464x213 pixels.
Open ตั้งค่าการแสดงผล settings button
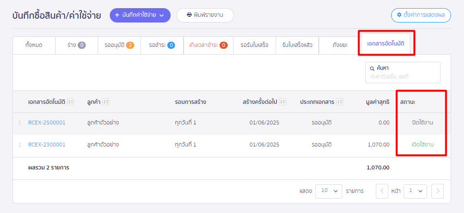click(x=421, y=15)
